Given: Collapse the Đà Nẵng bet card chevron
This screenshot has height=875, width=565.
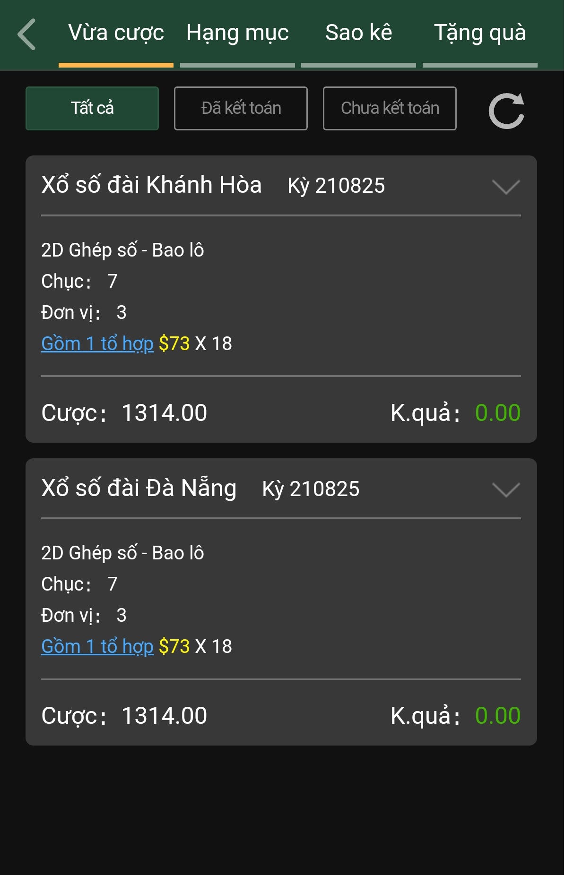Looking at the screenshot, I should 506,489.
